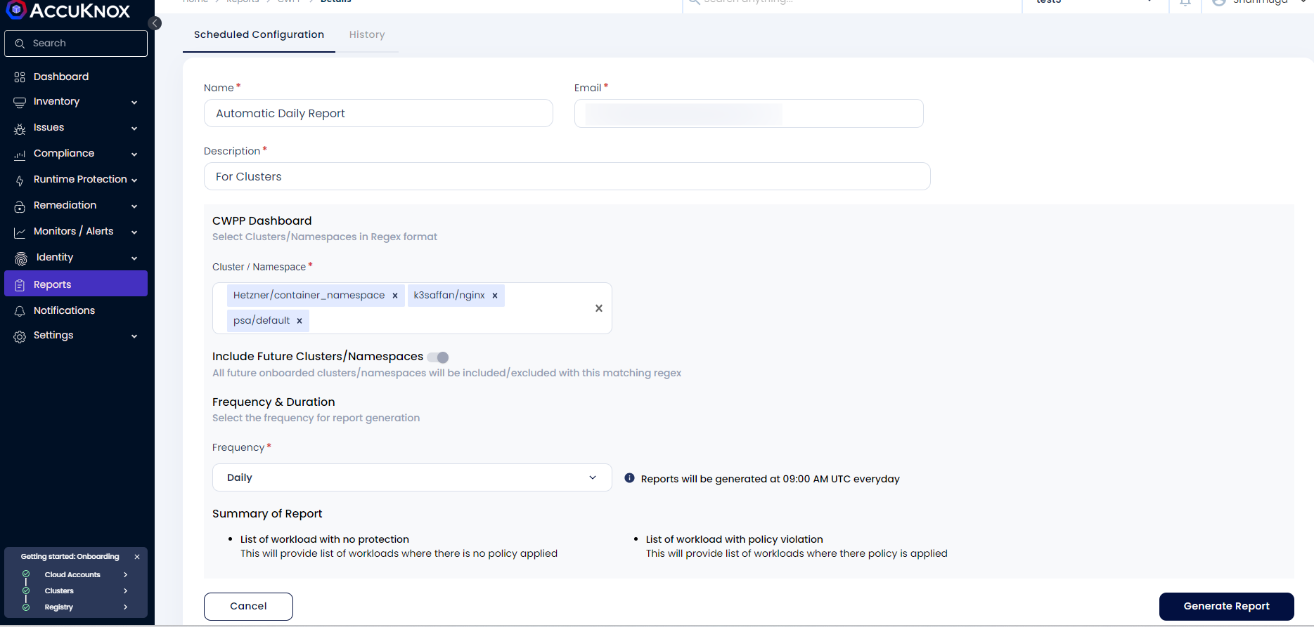Click 'List of workload with policy violation' text

pos(735,539)
